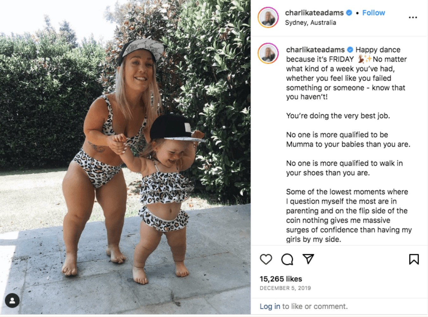Save the post with the bookmark icon
The height and width of the screenshot is (317, 428).
coord(414,259)
